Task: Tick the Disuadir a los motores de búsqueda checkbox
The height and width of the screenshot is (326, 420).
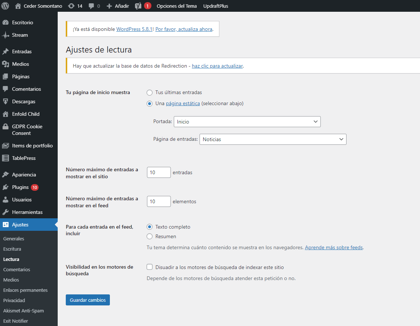Action: 150,267
